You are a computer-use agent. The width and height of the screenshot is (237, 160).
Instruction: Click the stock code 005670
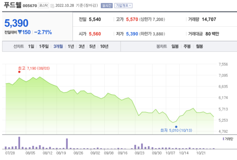[x=30, y=6]
